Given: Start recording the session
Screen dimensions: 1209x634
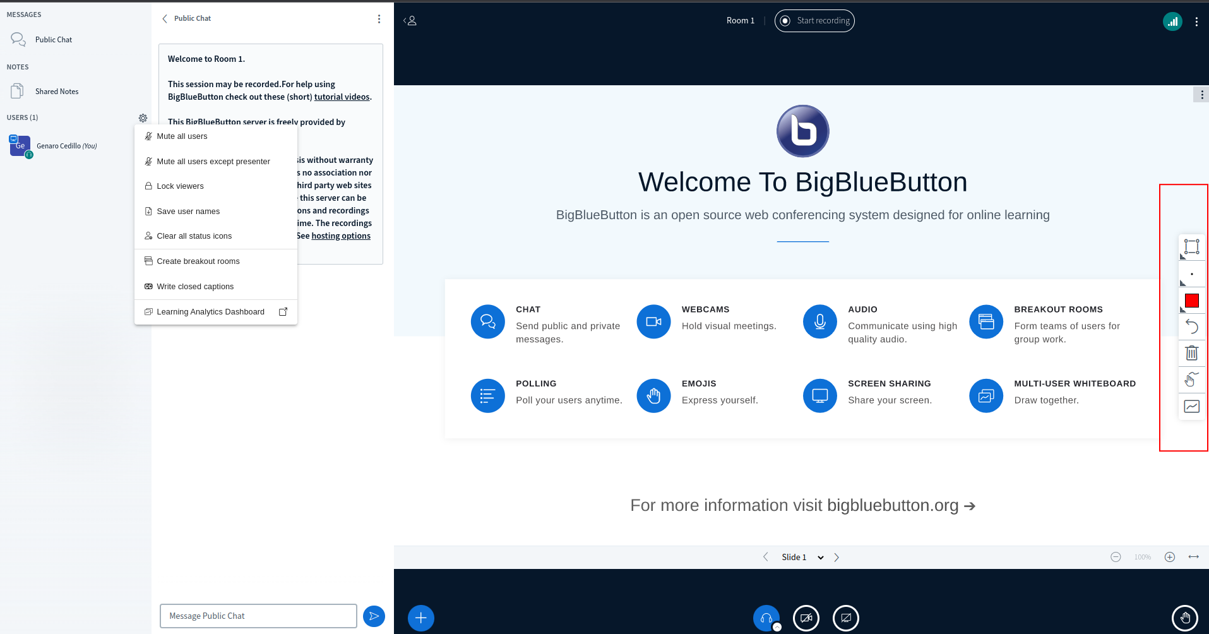Looking at the screenshot, I should coord(814,21).
